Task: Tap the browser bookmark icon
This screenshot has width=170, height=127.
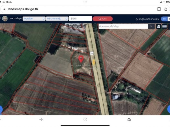Action: (x=159, y=9)
